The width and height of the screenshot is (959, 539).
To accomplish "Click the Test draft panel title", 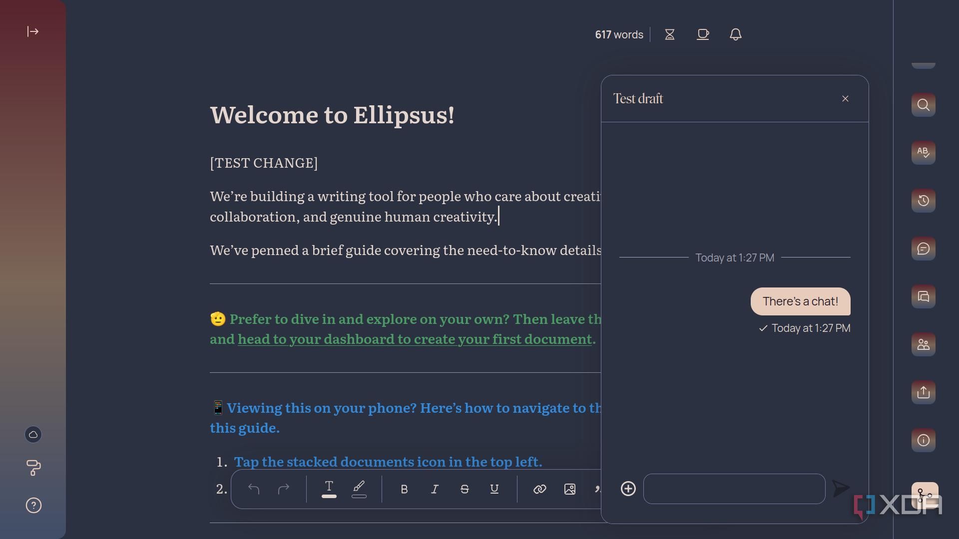I will (x=638, y=99).
